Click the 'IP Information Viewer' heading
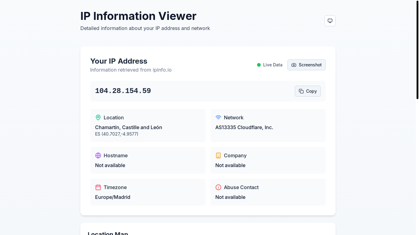 click(x=138, y=16)
